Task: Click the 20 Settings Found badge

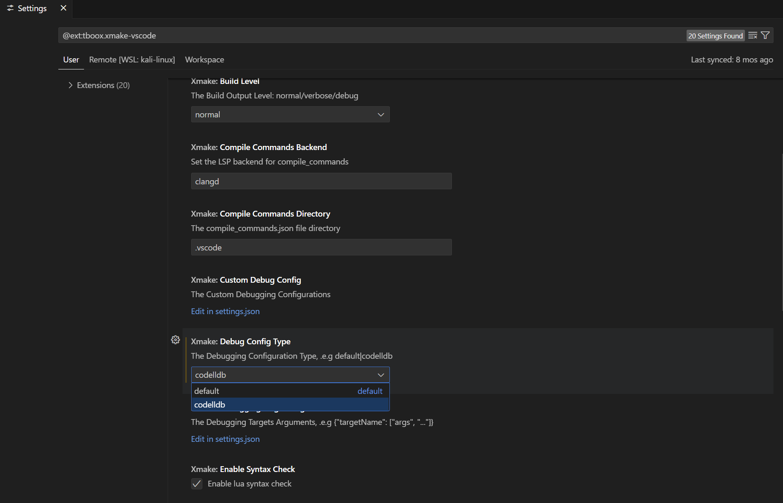Action: (715, 36)
